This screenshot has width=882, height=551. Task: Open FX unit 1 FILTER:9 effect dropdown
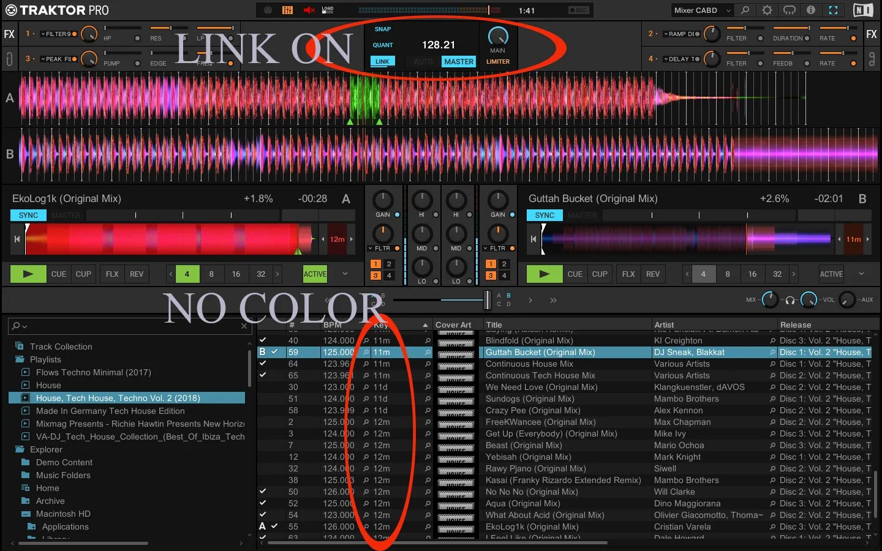(x=58, y=34)
